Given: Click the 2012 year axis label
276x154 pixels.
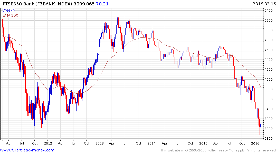Looking at the screenshot, I should point(48,143).
